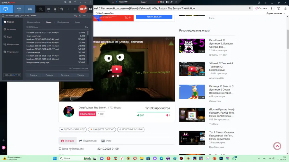Tick the 1920x1080 capture area checkbox
Screen dimensions: 289x162
pos(3,16)
